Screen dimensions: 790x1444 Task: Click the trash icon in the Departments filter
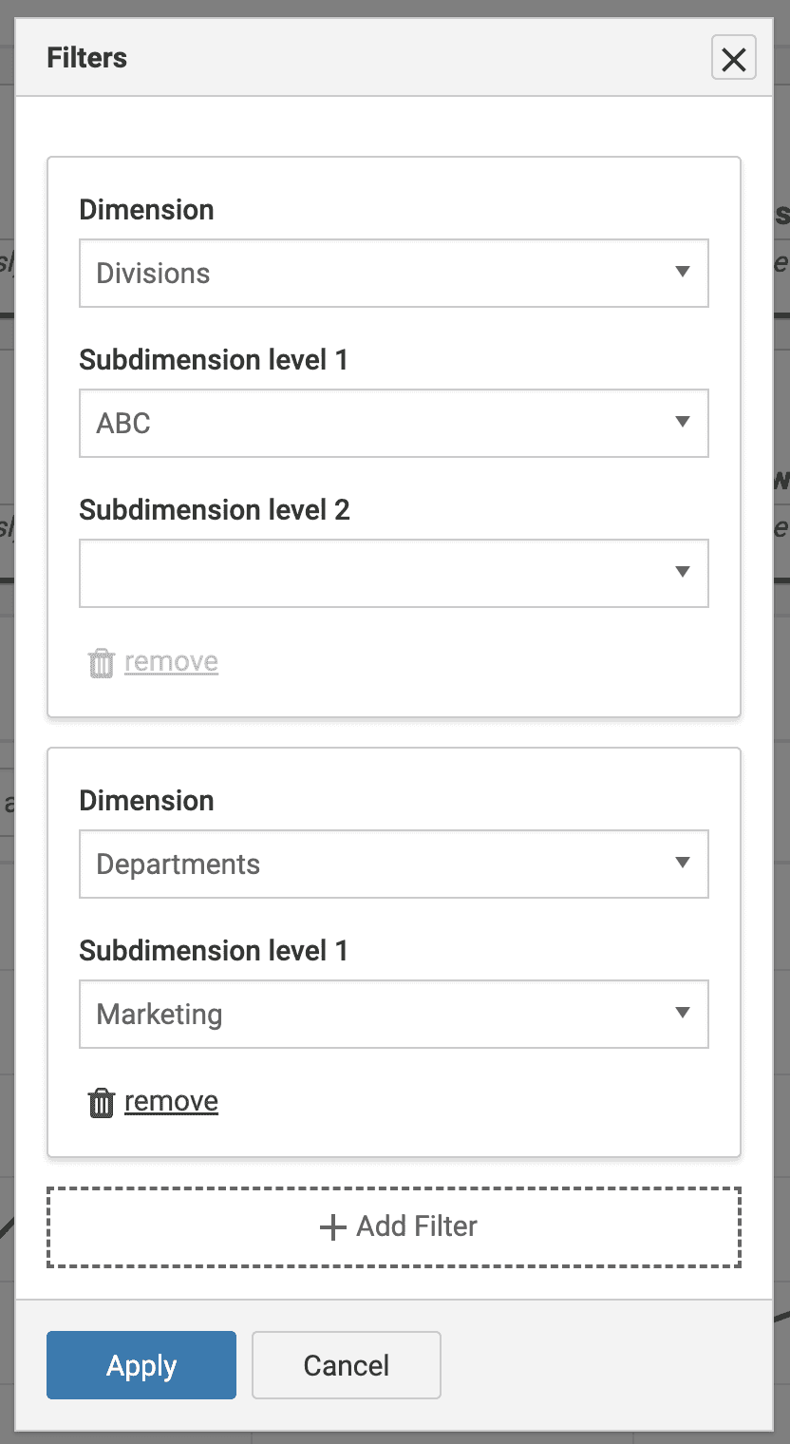(x=102, y=1101)
